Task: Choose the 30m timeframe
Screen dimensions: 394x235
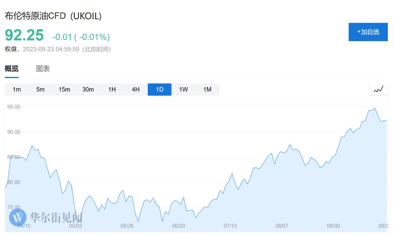Action: [x=88, y=90]
